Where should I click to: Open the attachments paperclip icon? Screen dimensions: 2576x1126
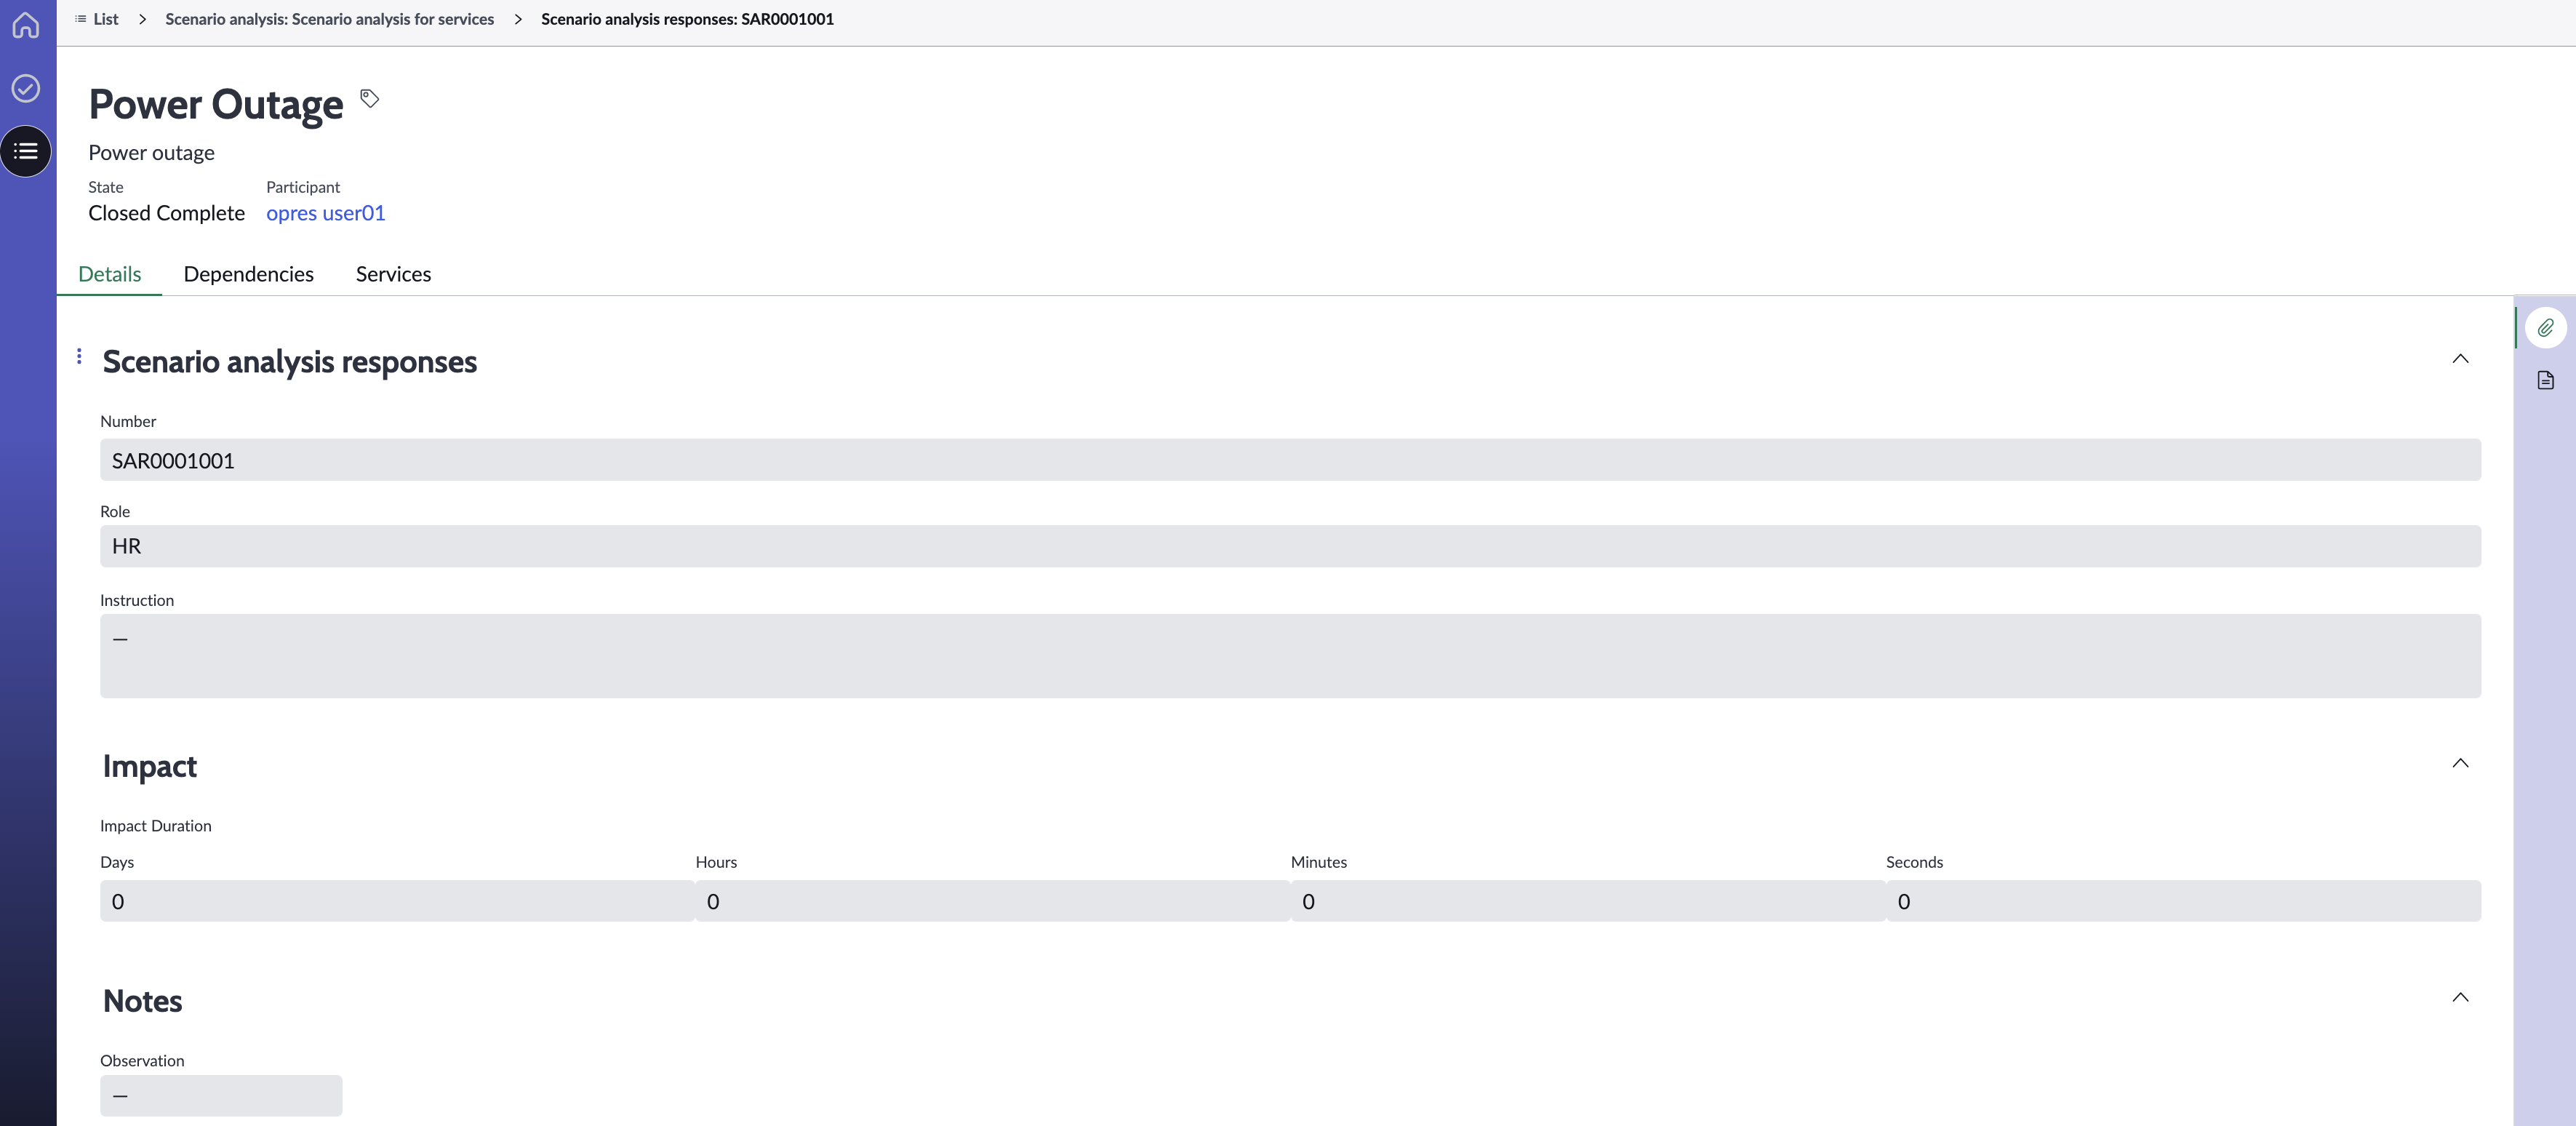tap(2545, 328)
